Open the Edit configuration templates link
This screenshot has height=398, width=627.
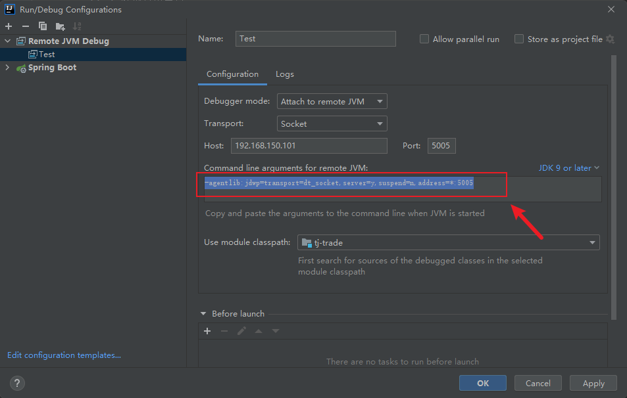tap(64, 355)
